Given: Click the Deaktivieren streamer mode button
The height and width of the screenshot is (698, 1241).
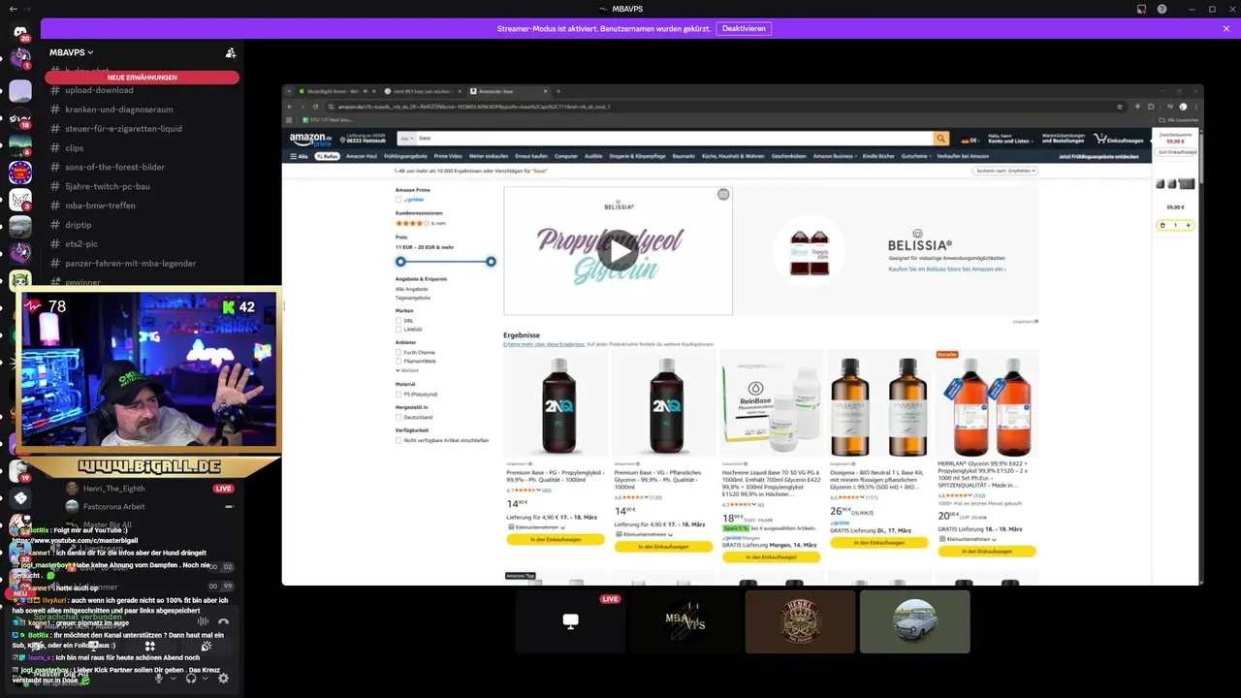Looking at the screenshot, I should pyautogui.click(x=744, y=29).
